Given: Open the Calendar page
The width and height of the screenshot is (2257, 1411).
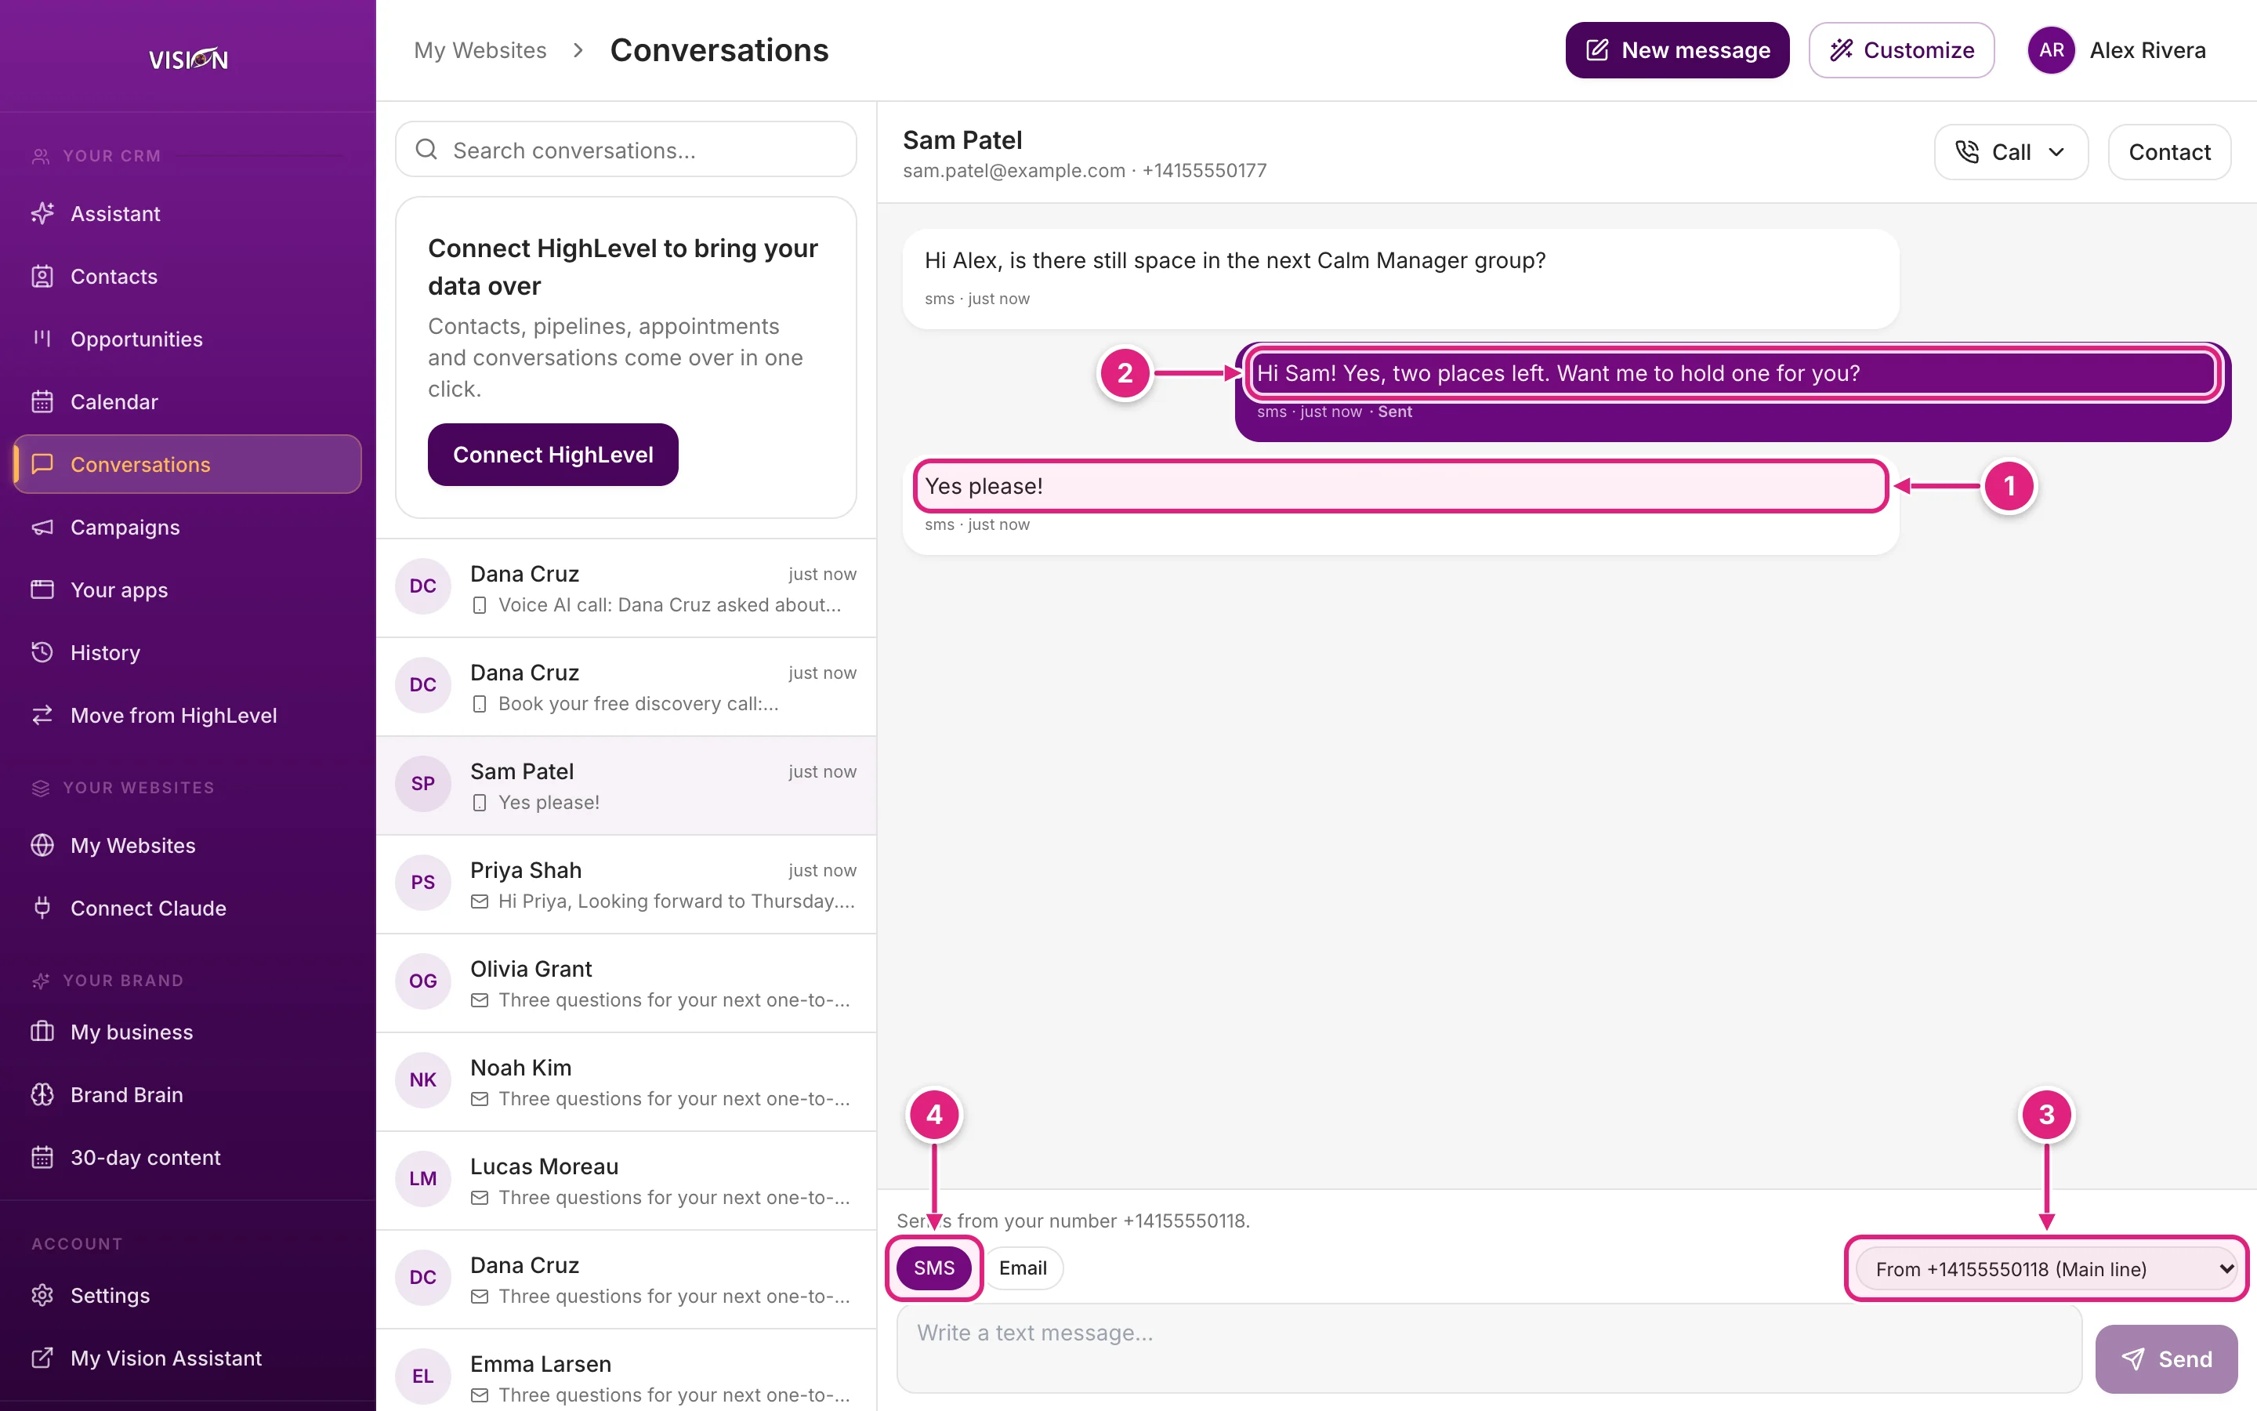Looking at the screenshot, I should (187, 401).
